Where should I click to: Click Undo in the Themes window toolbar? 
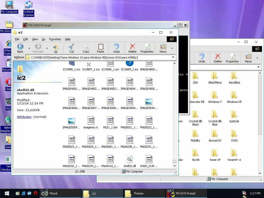coord(202,58)
